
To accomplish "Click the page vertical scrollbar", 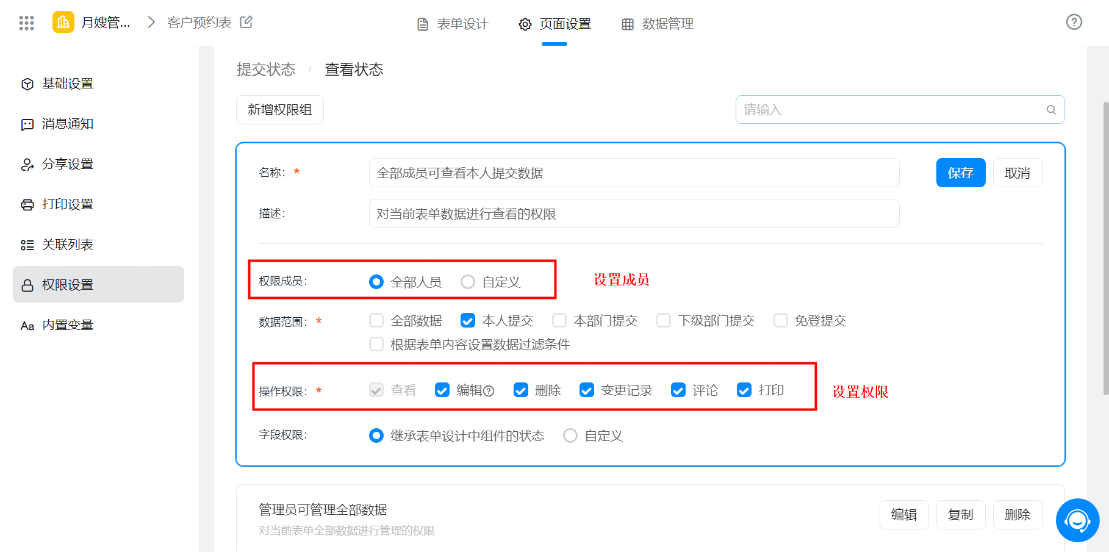I will [x=1105, y=249].
